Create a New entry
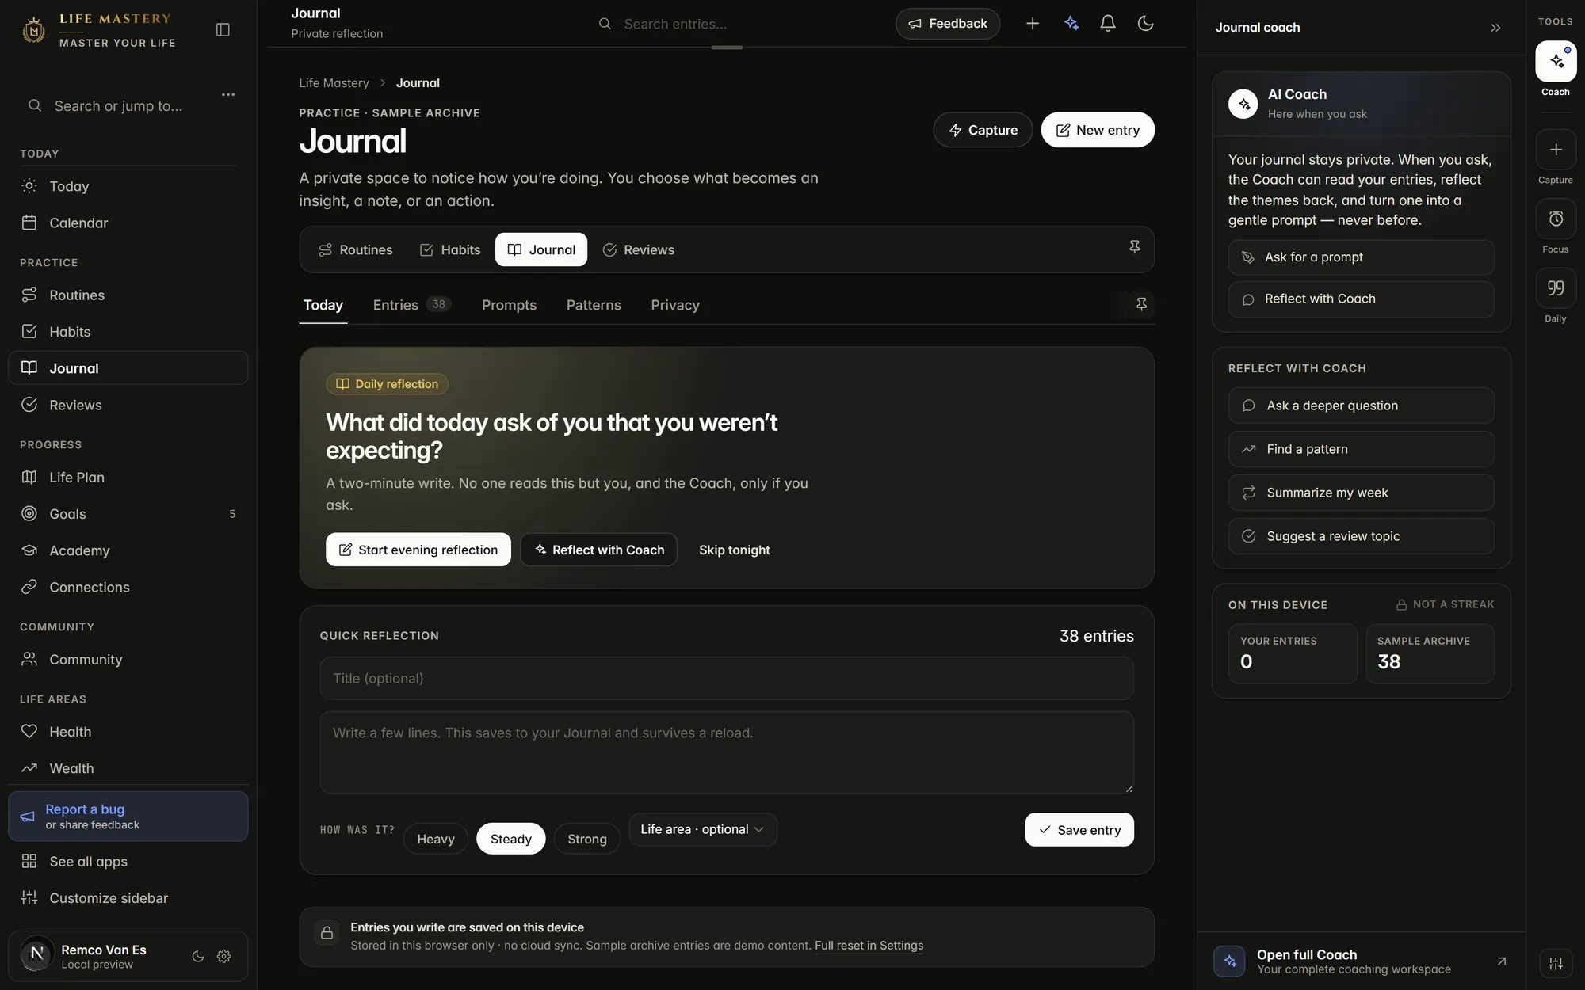Image resolution: width=1585 pixels, height=990 pixels. [1098, 130]
